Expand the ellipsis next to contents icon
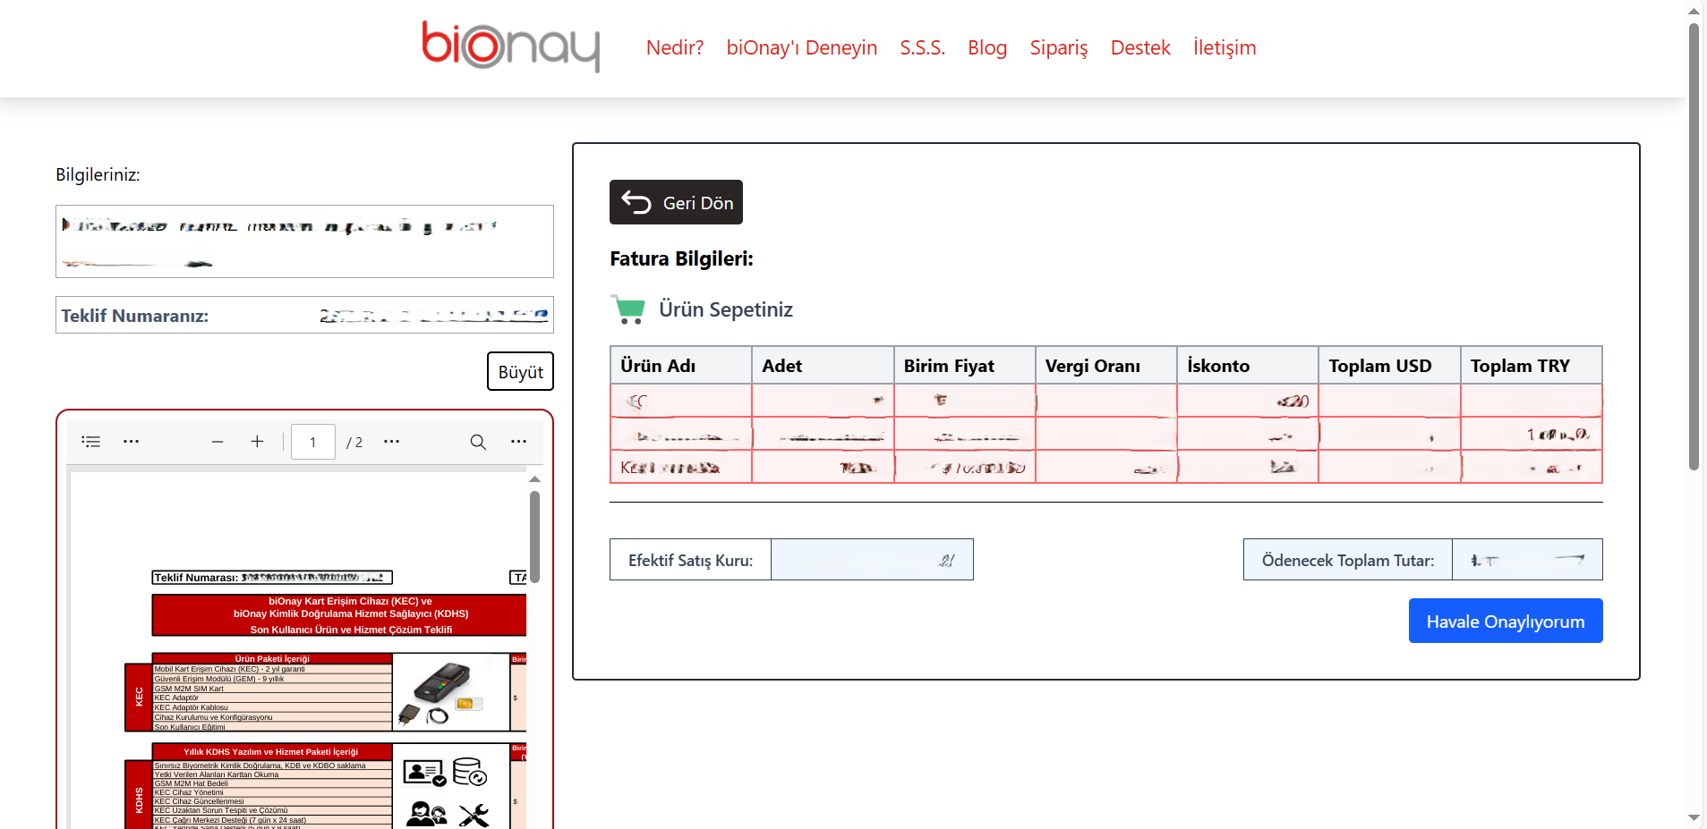This screenshot has width=1707, height=829. pos(131,442)
